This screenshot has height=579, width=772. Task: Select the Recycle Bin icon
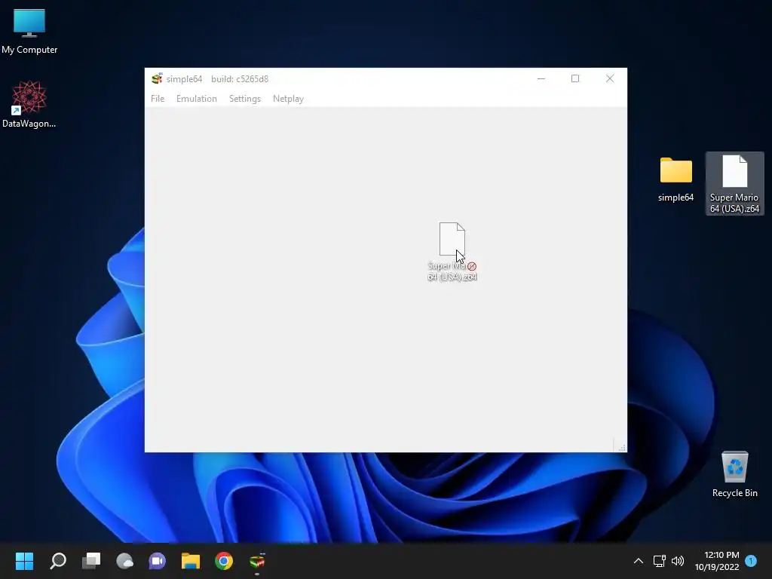pyautogui.click(x=734, y=474)
